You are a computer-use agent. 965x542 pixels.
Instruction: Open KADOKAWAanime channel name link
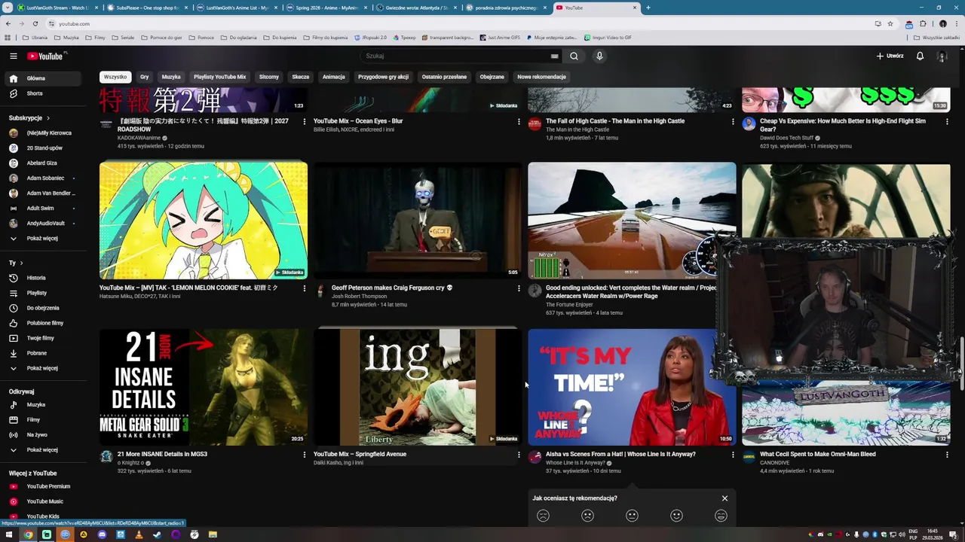coord(139,138)
